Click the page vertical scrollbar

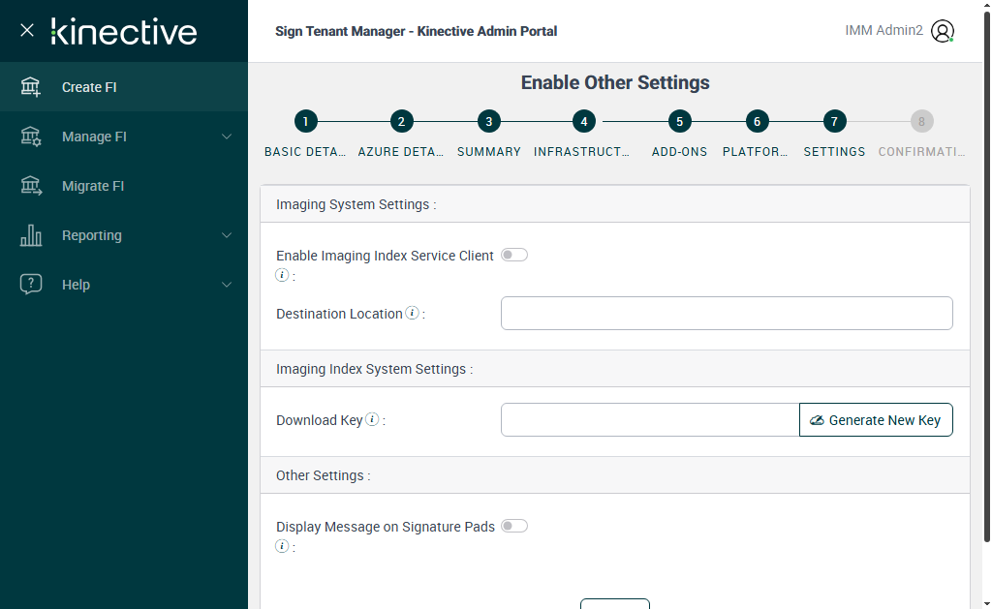(x=987, y=278)
